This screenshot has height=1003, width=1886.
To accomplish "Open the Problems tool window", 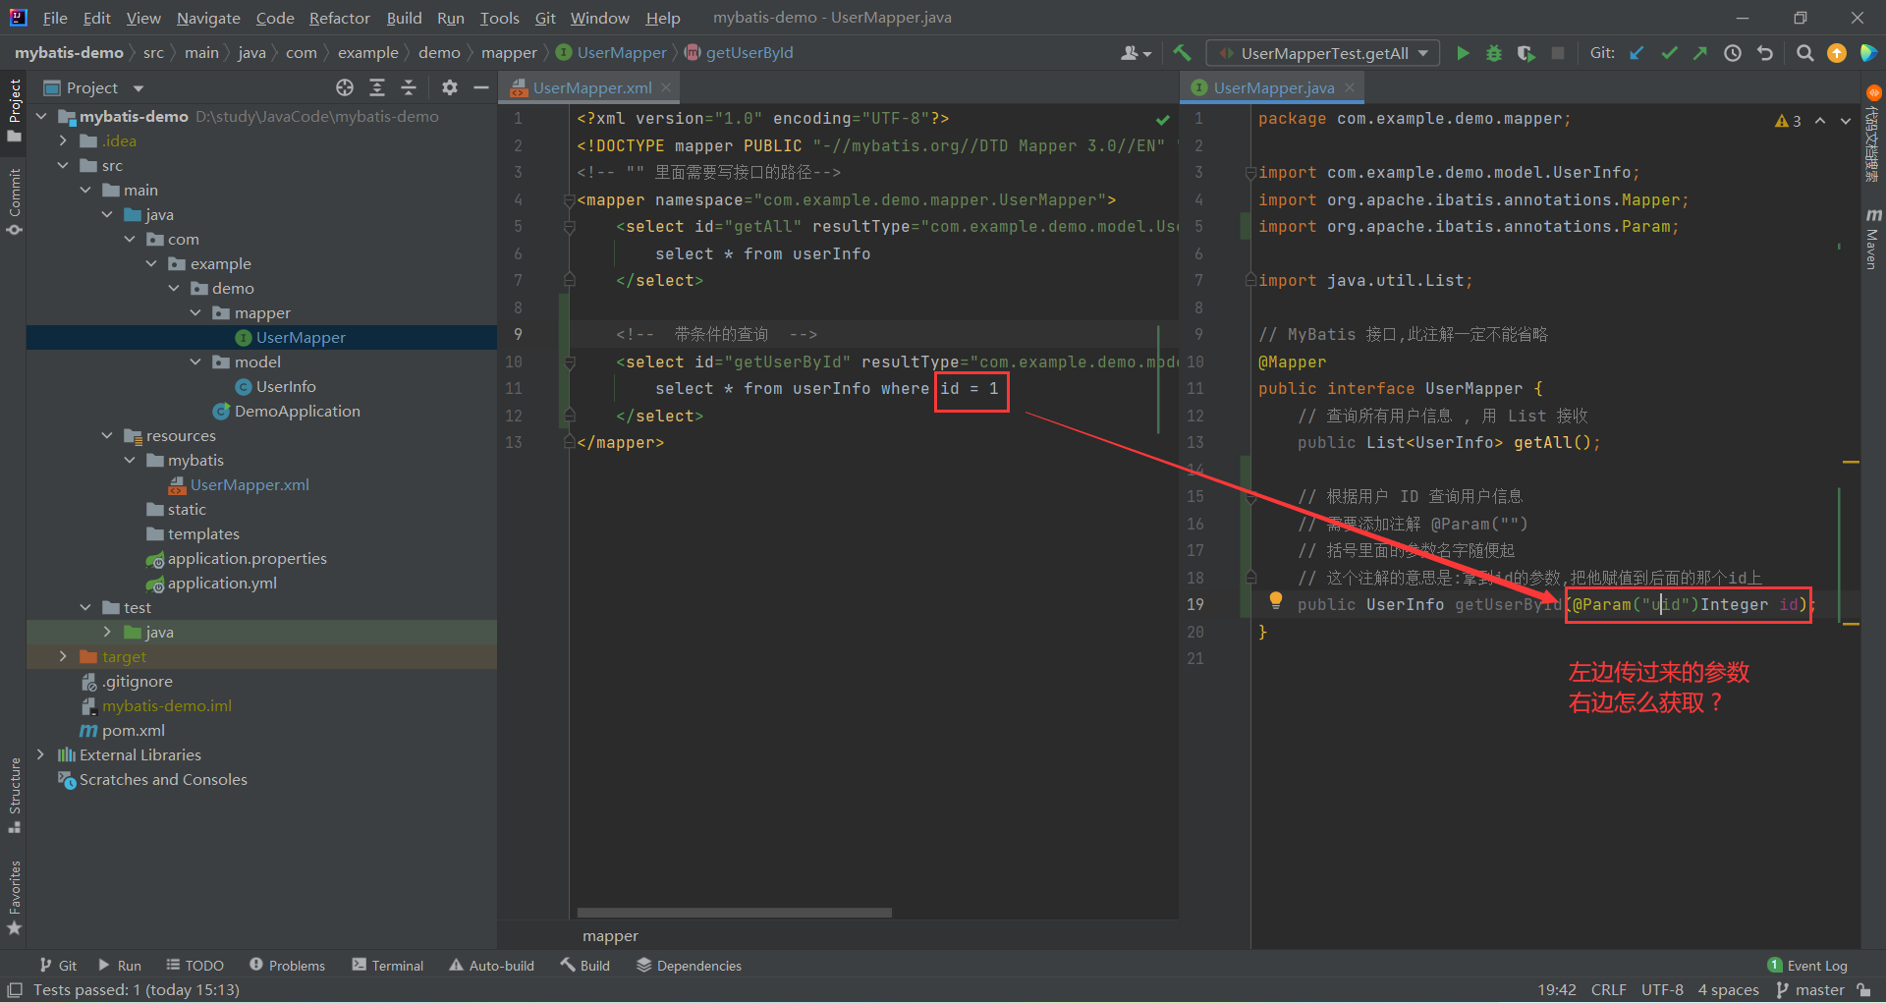I will point(287,966).
